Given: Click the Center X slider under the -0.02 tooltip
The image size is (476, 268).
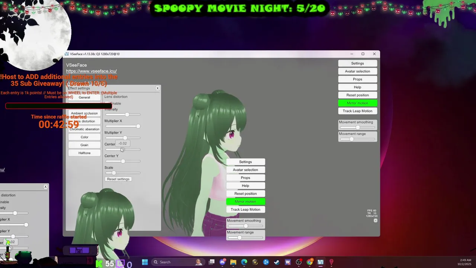Looking at the screenshot, I should pyautogui.click(x=122, y=150).
